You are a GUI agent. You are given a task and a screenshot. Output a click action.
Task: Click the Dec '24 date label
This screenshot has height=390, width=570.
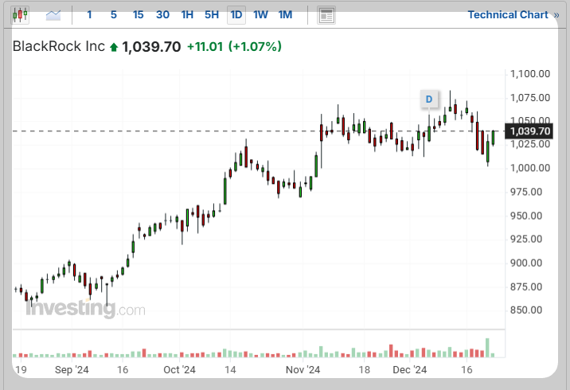[410, 370]
